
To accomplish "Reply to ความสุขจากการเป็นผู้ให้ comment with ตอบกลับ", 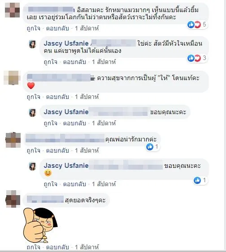I will tap(57, 97).
